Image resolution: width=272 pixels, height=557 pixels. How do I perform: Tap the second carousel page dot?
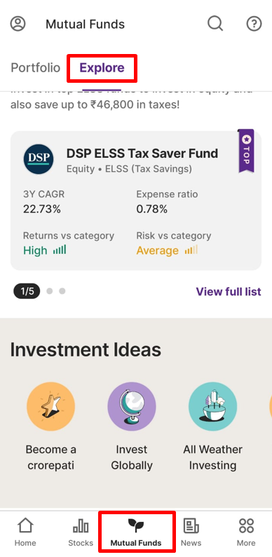pyautogui.click(x=50, y=291)
